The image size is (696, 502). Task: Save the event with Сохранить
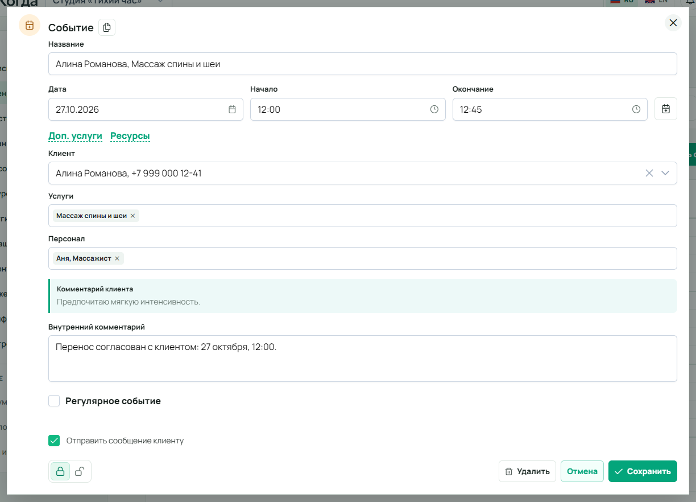[643, 471]
